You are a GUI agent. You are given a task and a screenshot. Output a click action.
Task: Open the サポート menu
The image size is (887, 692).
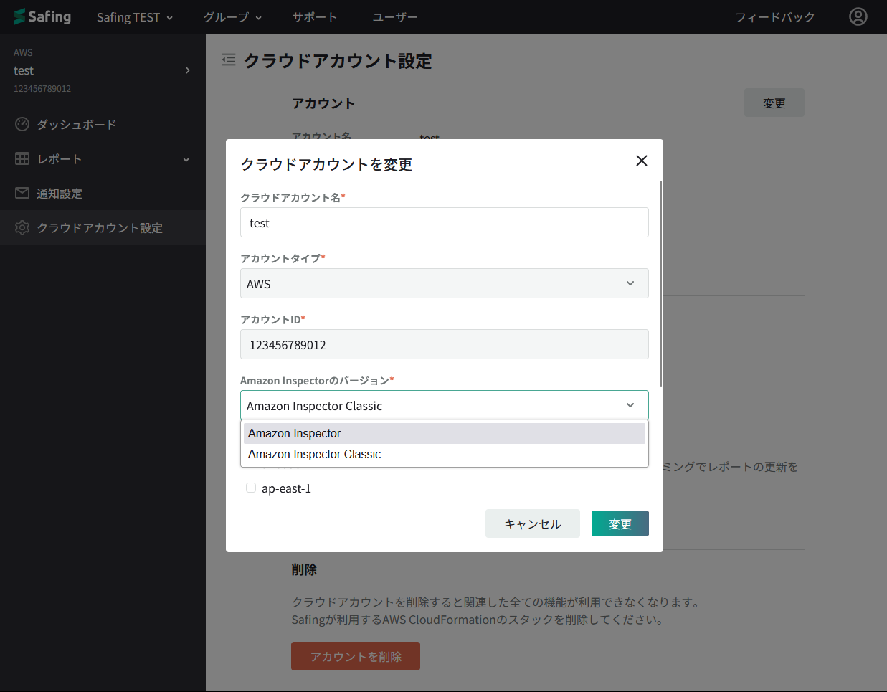(314, 17)
